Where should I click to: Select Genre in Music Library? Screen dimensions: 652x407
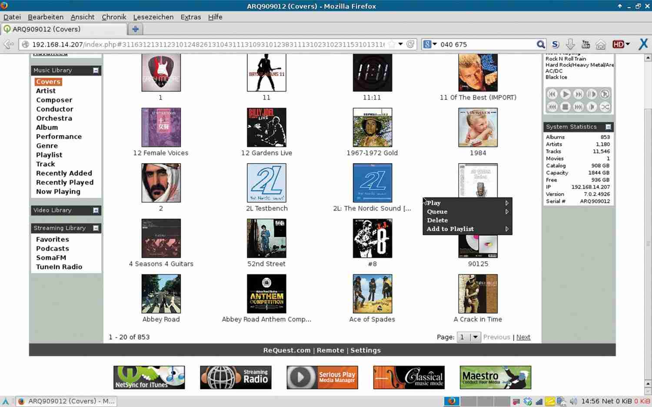click(x=47, y=146)
